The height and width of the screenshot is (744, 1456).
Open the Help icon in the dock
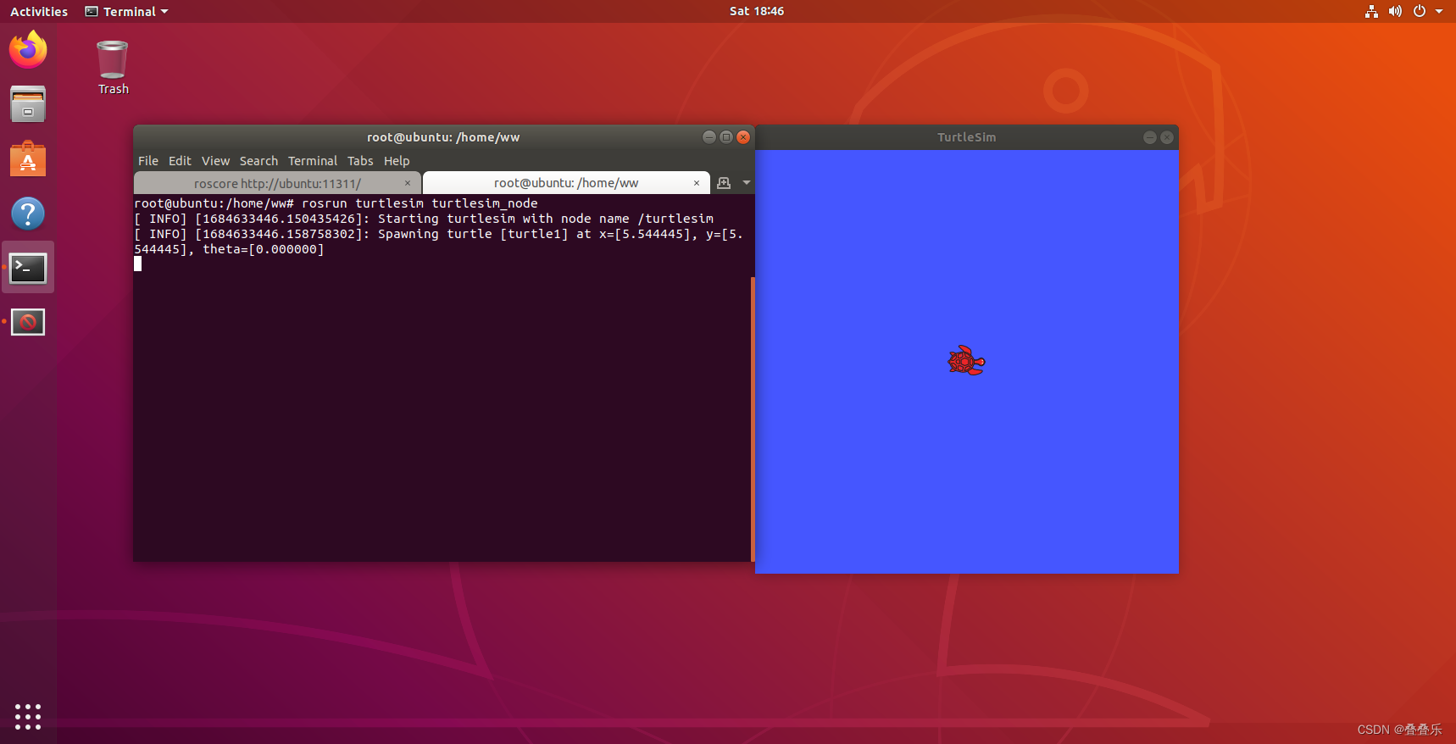28,214
